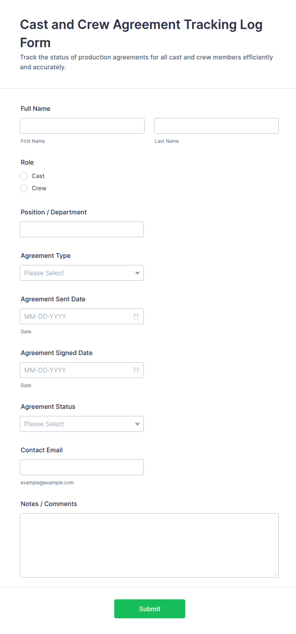Select the Crew radio option
The width and height of the screenshot is (296, 634).
point(24,188)
